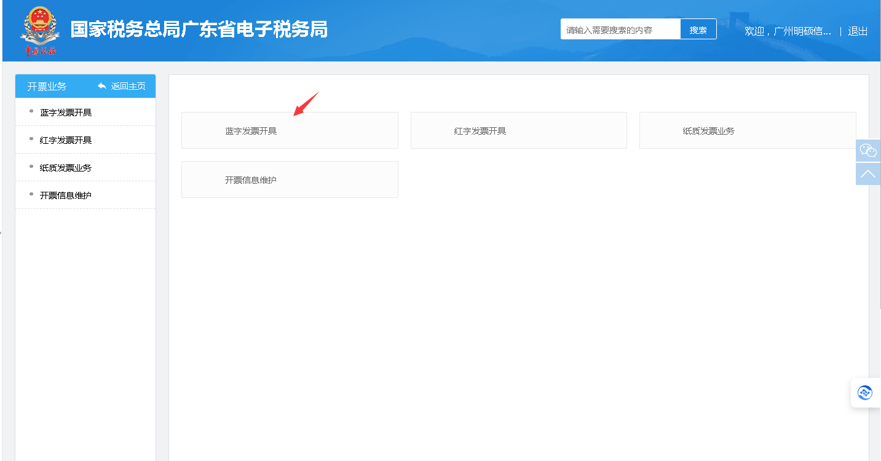Click the 国家税务总局广东省电子税务局 site title
The height and width of the screenshot is (461, 881).
[199, 30]
